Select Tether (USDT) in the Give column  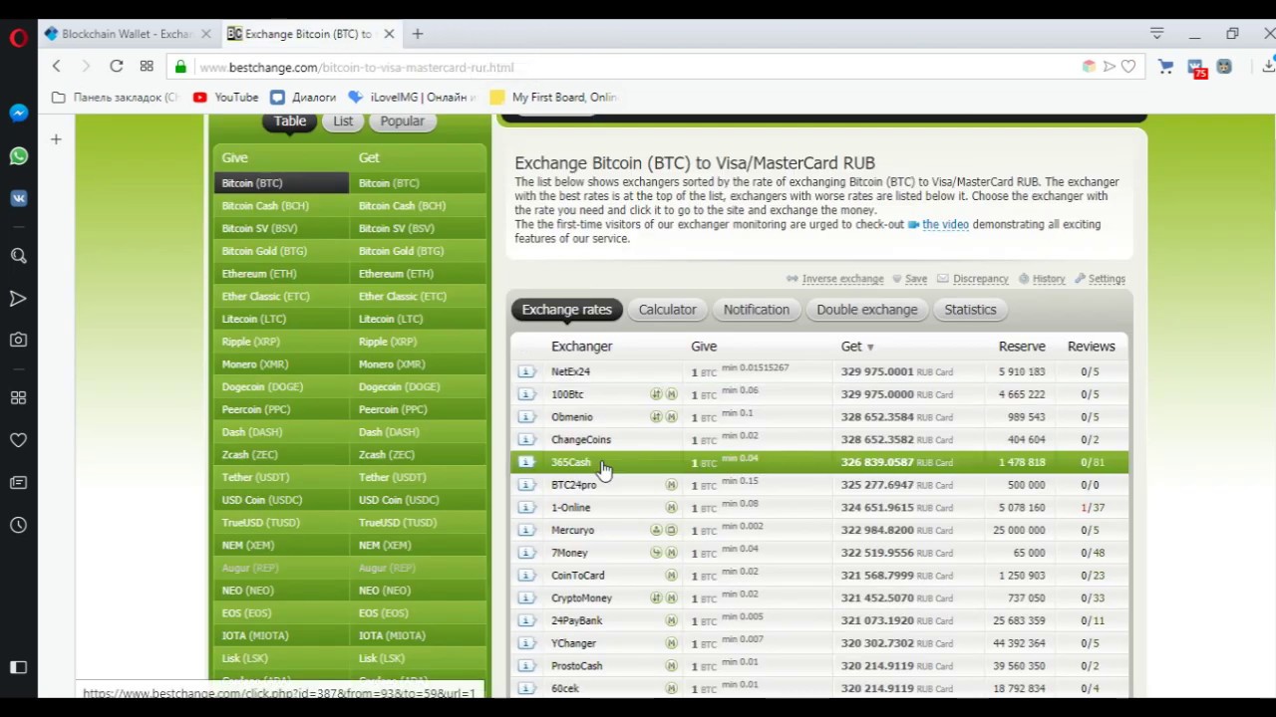click(281, 477)
